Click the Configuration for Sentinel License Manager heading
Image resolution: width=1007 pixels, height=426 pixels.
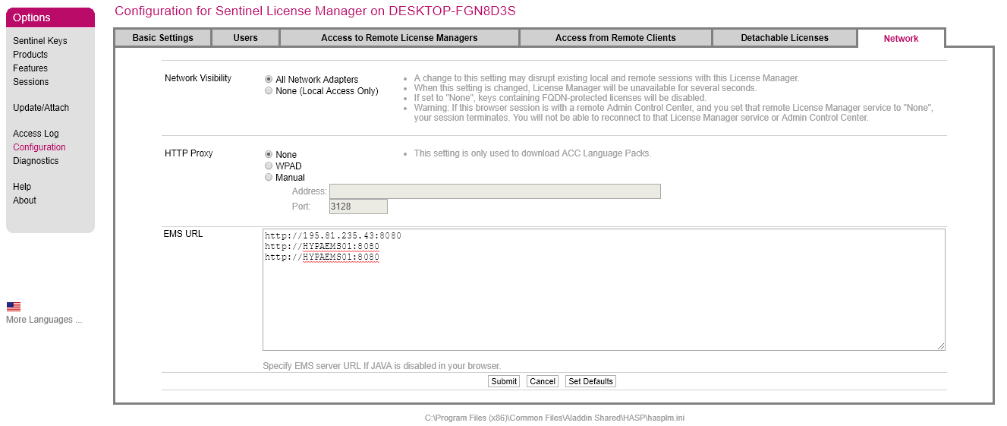(x=315, y=11)
